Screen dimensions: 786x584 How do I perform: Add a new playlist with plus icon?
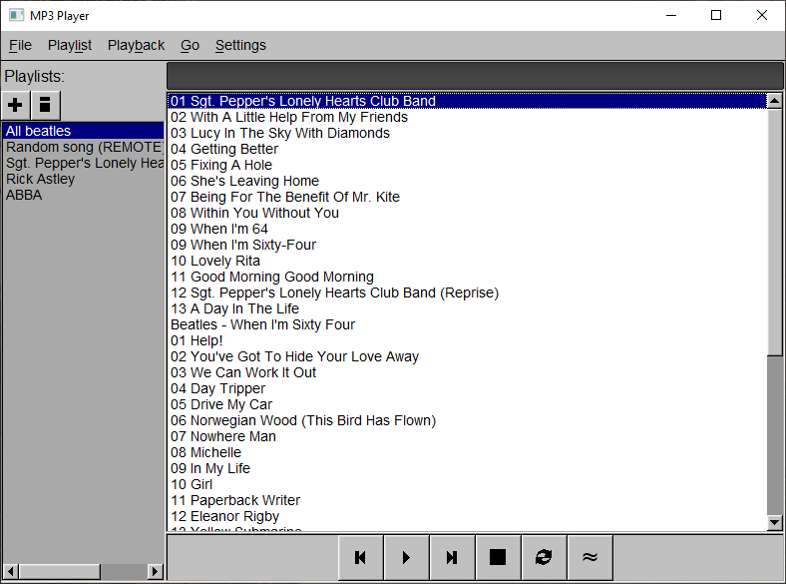(16, 106)
